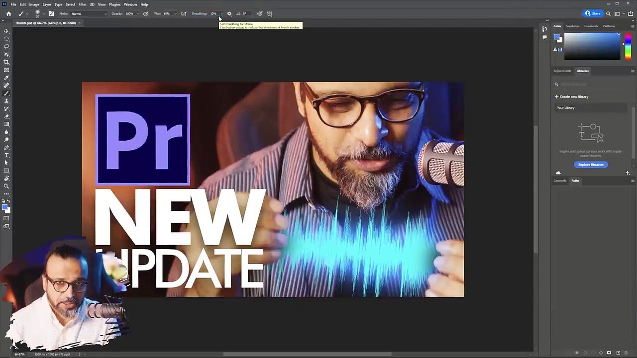Select the Path Selection tool
The height and width of the screenshot is (358, 637).
6,163
